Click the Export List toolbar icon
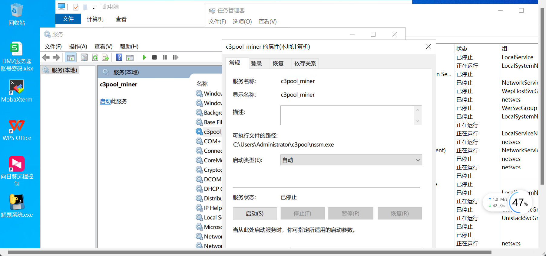546x256 pixels. coord(105,57)
